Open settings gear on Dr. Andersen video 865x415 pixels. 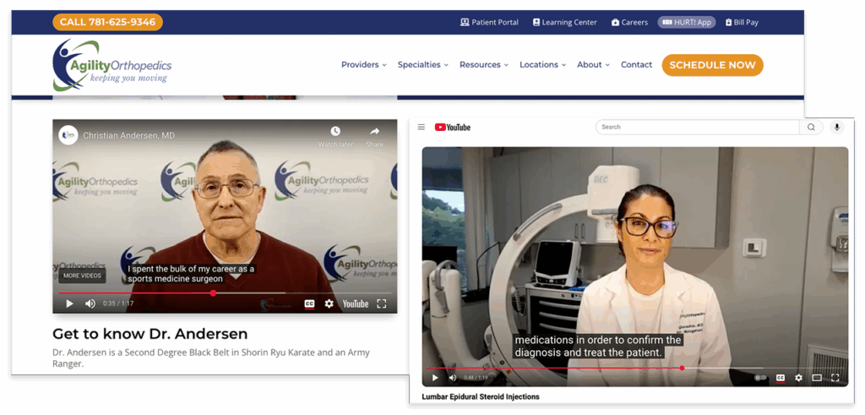coord(329,303)
